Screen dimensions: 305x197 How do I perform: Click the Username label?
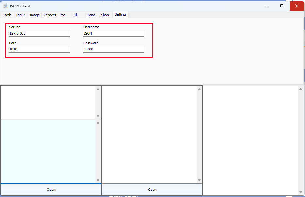91,27
